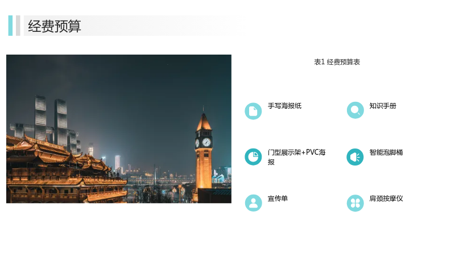Click the document icon beside 手写海报纸
This screenshot has width=455, height=256.
[x=253, y=111]
